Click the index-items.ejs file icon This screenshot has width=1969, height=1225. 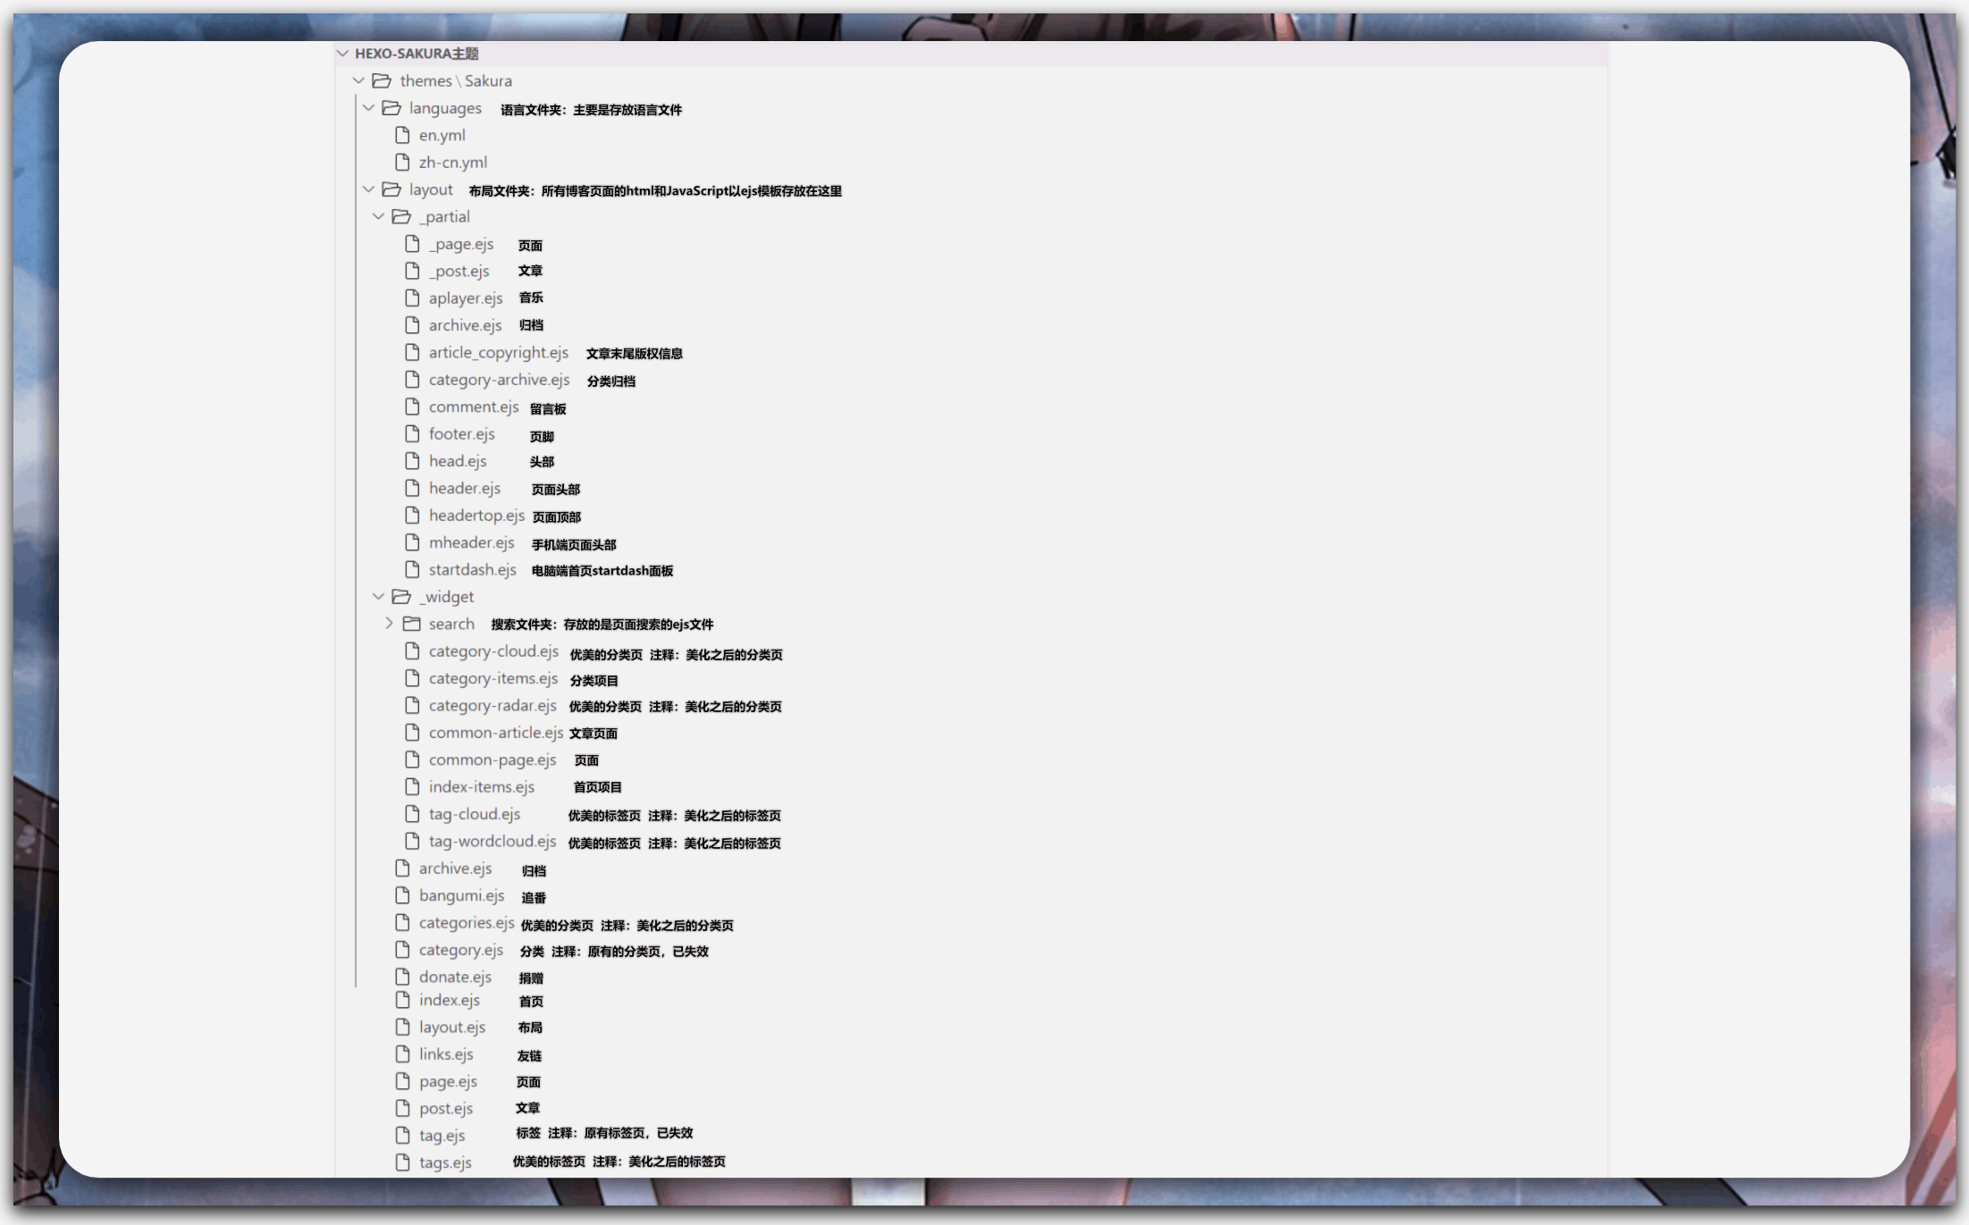412,786
